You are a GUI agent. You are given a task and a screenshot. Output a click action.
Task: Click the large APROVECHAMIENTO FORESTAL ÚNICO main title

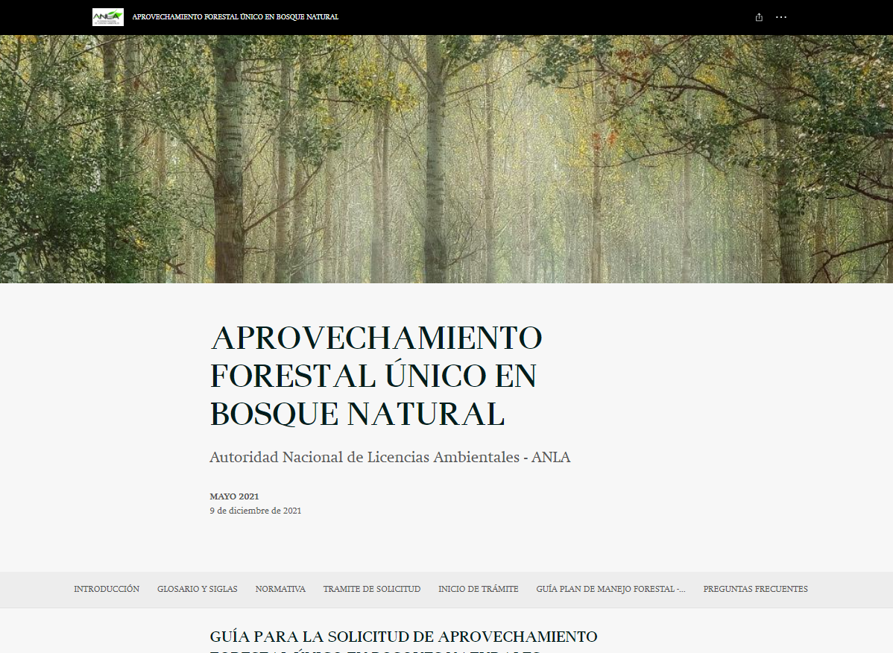376,376
